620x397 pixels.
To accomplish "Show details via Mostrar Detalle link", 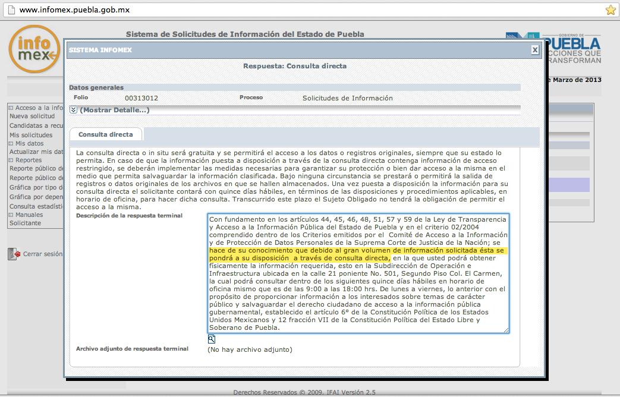I will (115, 110).
